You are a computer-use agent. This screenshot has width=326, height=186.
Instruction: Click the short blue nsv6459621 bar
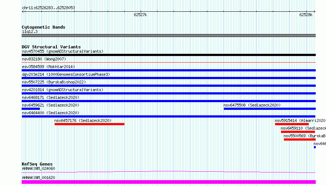tap(31, 109)
